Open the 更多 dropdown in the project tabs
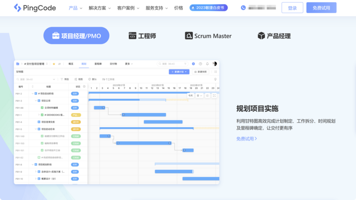The height and width of the screenshot is (200, 356). point(128,64)
